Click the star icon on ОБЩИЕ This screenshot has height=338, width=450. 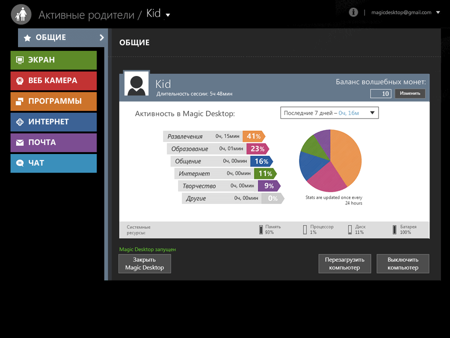coord(27,38)
